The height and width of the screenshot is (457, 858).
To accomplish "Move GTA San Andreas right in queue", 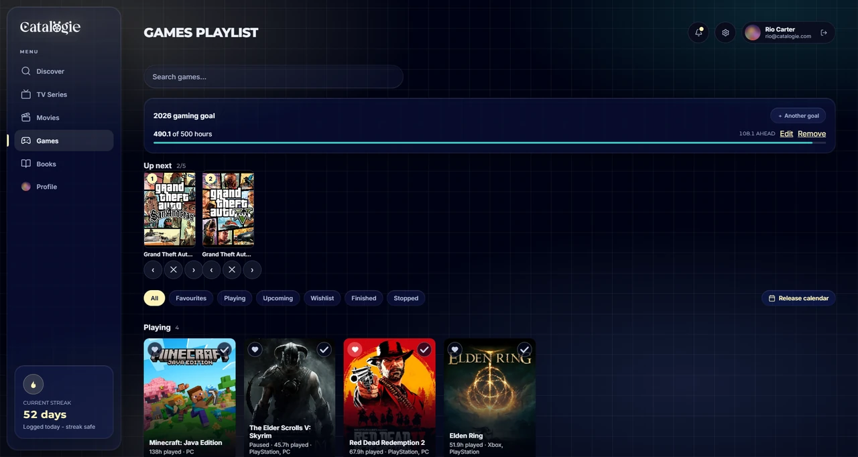I will pos(194,269).
